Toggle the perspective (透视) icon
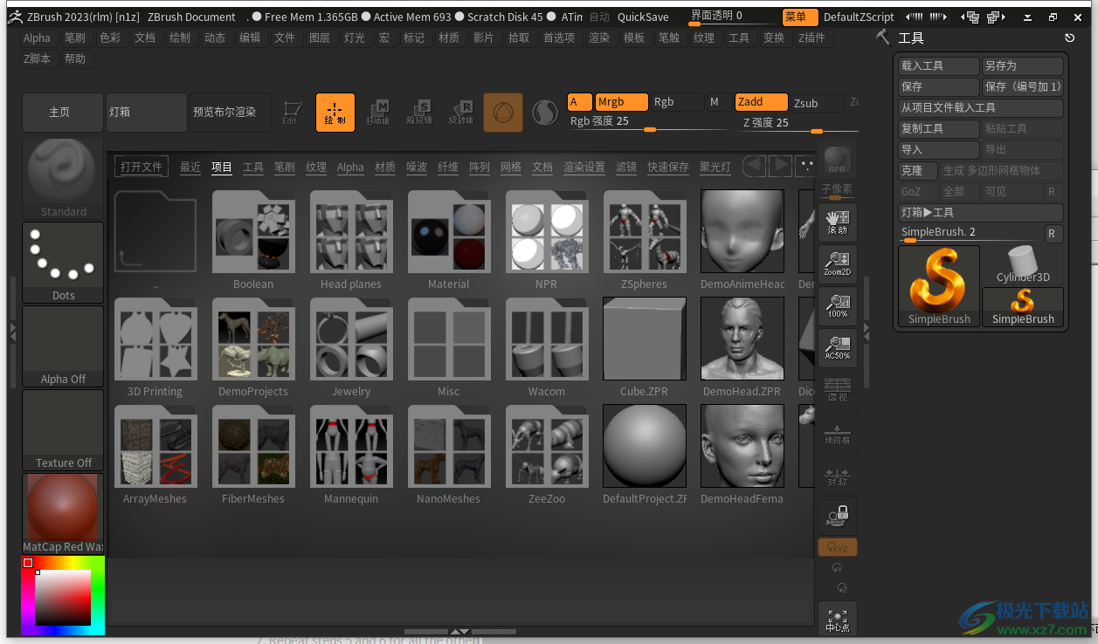The height and width of the screenshot is (644, 1098). pos(837,389)
